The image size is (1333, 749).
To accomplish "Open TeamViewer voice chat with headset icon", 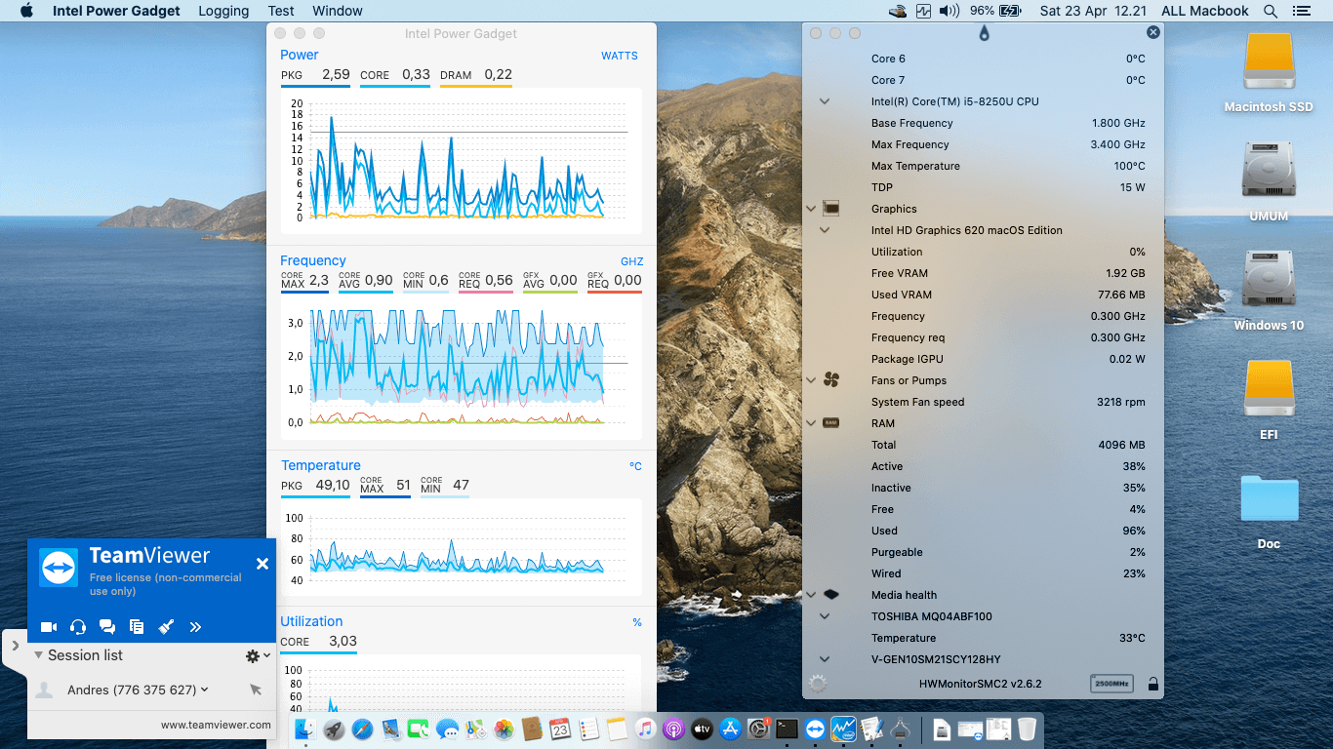I will coord(78,627).
